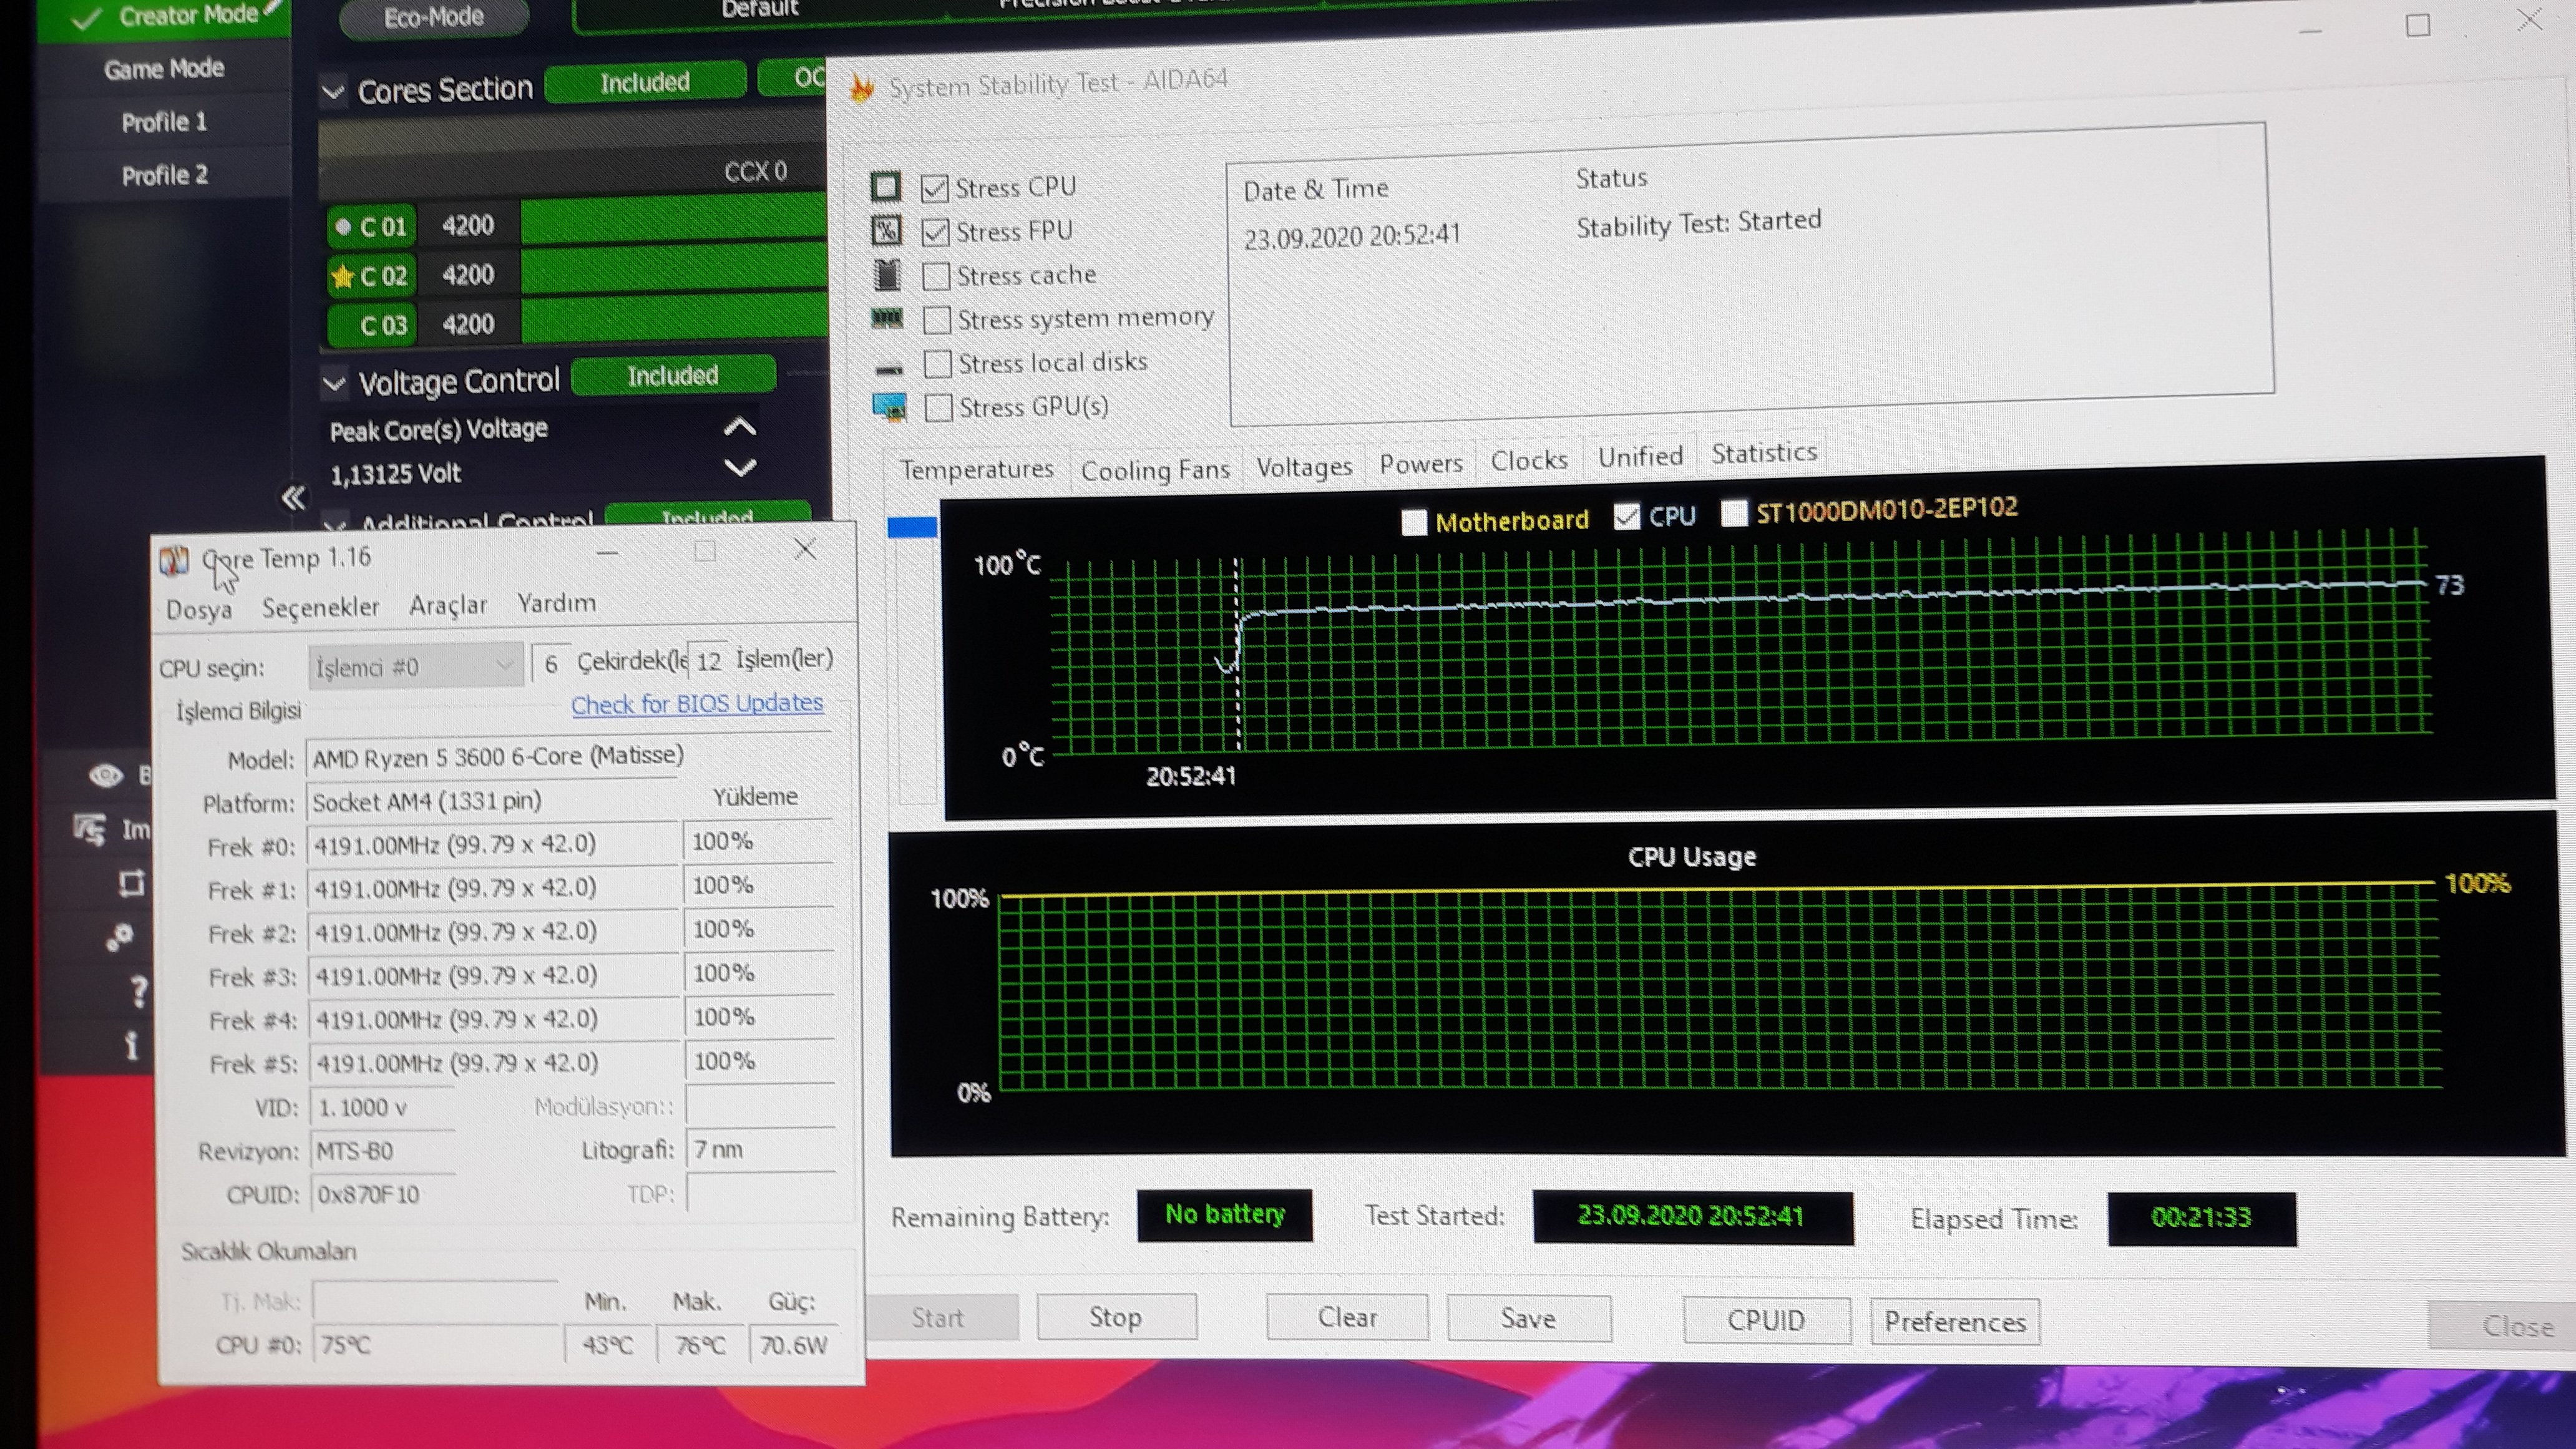The height and width of the screenshot is (1449, 2576).
Task: Uncheck the Stress FPU checkbox
Action: (936, 232)
